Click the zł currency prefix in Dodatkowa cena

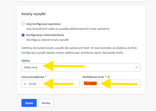pyautogui.click(x=86, y=84)
